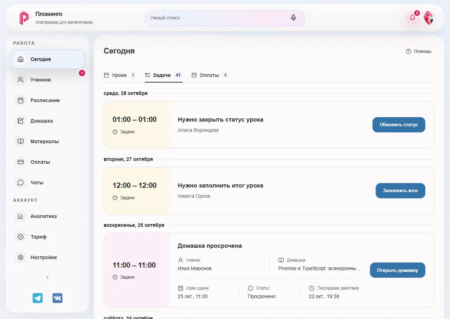Click the time block 12:00 – 12:00
The width and height of the screenshot is (450, 319).
[x=135, y=185]
